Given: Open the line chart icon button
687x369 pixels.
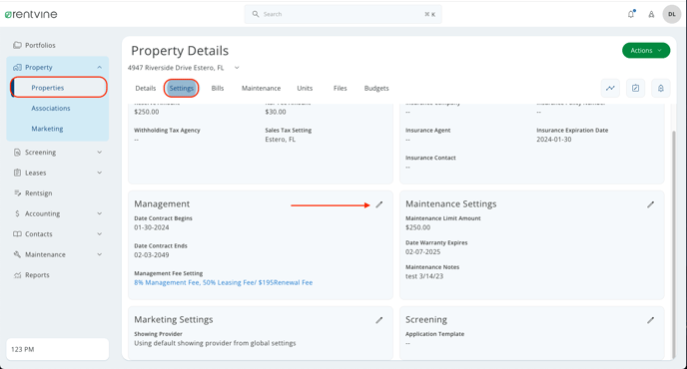Looking at the screenshot, I should 610,88.
